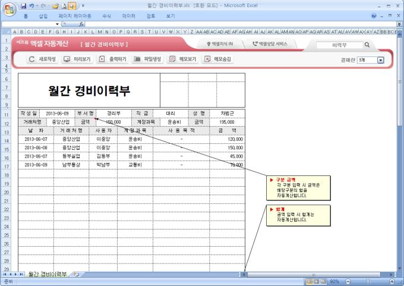Go to first sheet with tab navigation arrow

coord(5,274)
